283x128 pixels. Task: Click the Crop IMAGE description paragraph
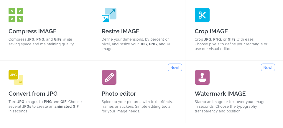[x=231, y=44]
